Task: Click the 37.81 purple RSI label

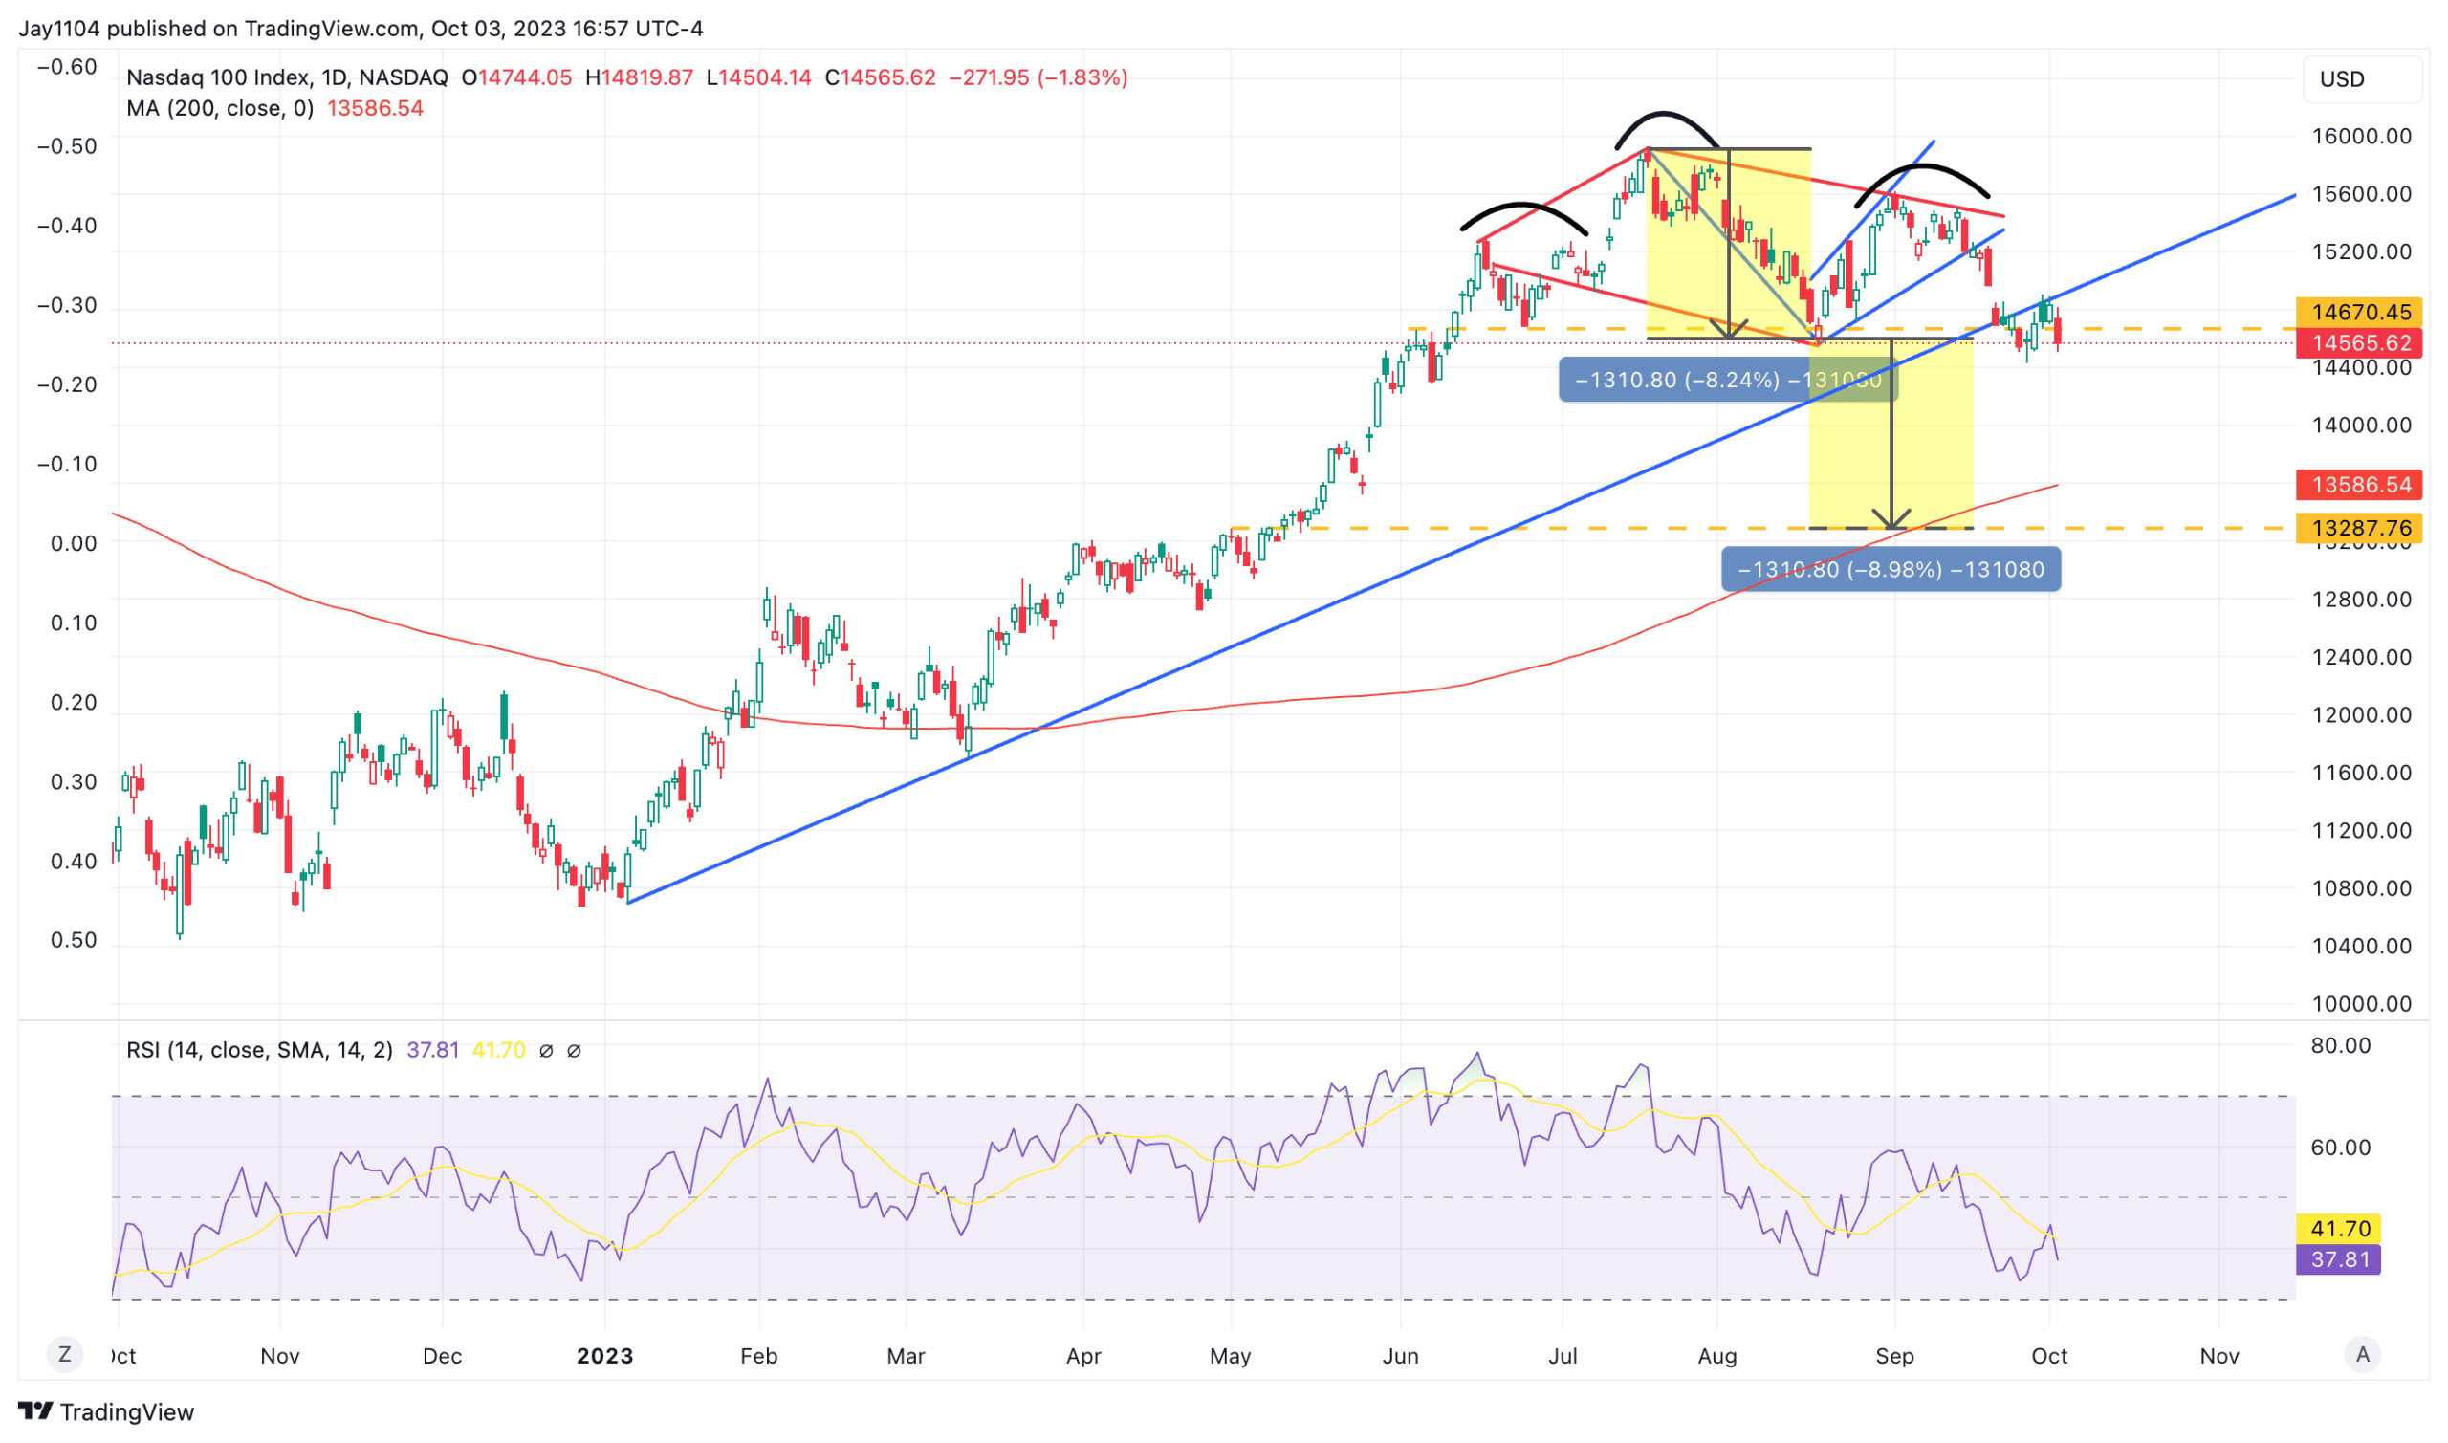Action: 2337,1259
